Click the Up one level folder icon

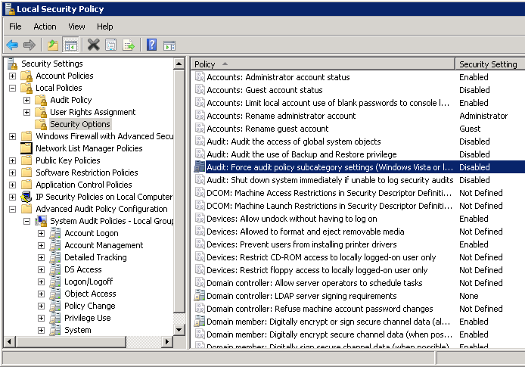52,45
